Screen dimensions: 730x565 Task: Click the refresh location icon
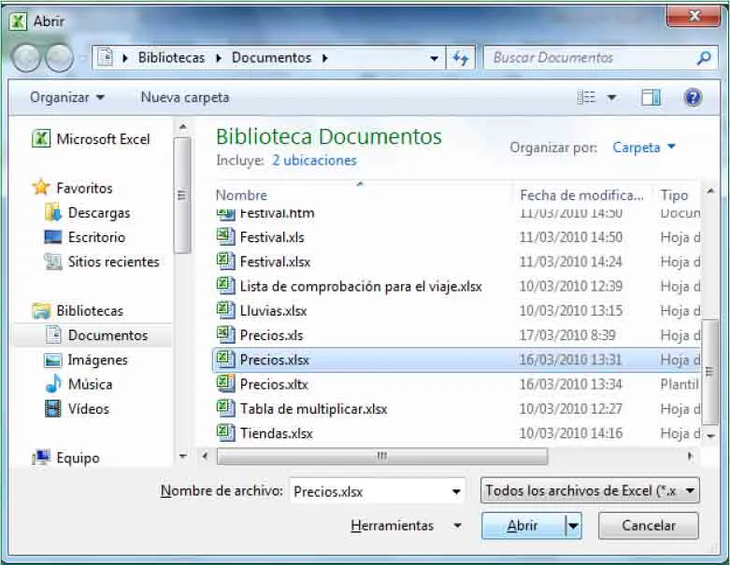tap(460, 58)
